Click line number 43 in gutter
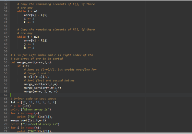This screenshot has width=192, height=134. coord(5,26)
